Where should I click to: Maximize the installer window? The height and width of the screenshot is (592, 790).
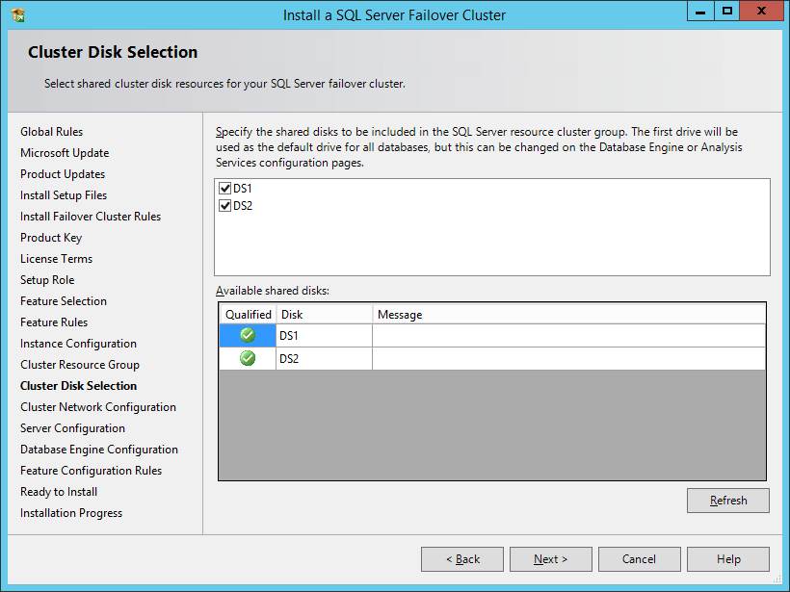pos(727,12)
